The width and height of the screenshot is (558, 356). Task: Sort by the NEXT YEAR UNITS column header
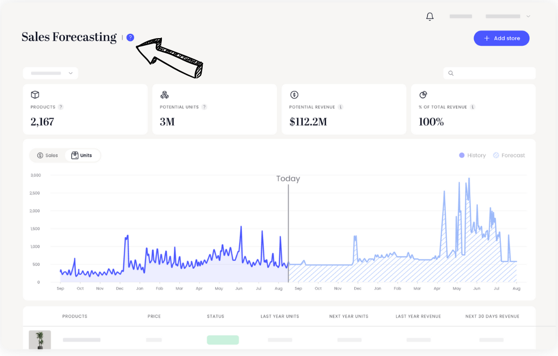pos(349,316)
